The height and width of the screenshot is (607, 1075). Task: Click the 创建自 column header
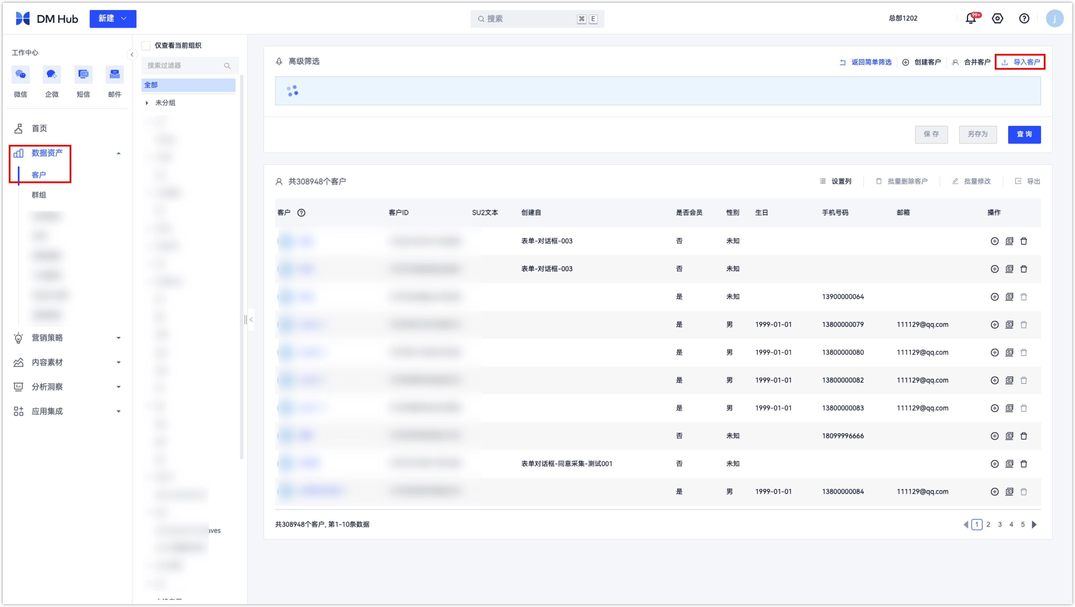coord(531,213)
